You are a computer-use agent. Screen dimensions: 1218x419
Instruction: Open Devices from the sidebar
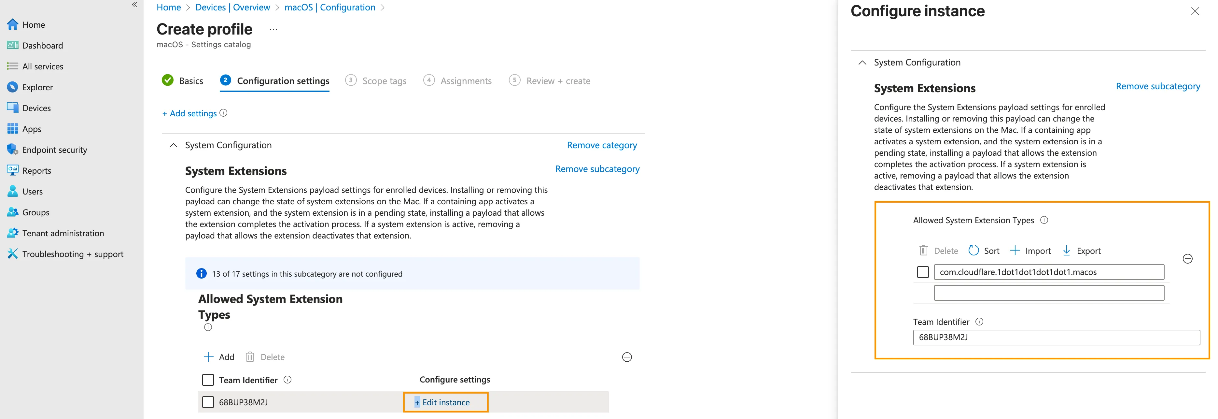(x=36, y=108)
